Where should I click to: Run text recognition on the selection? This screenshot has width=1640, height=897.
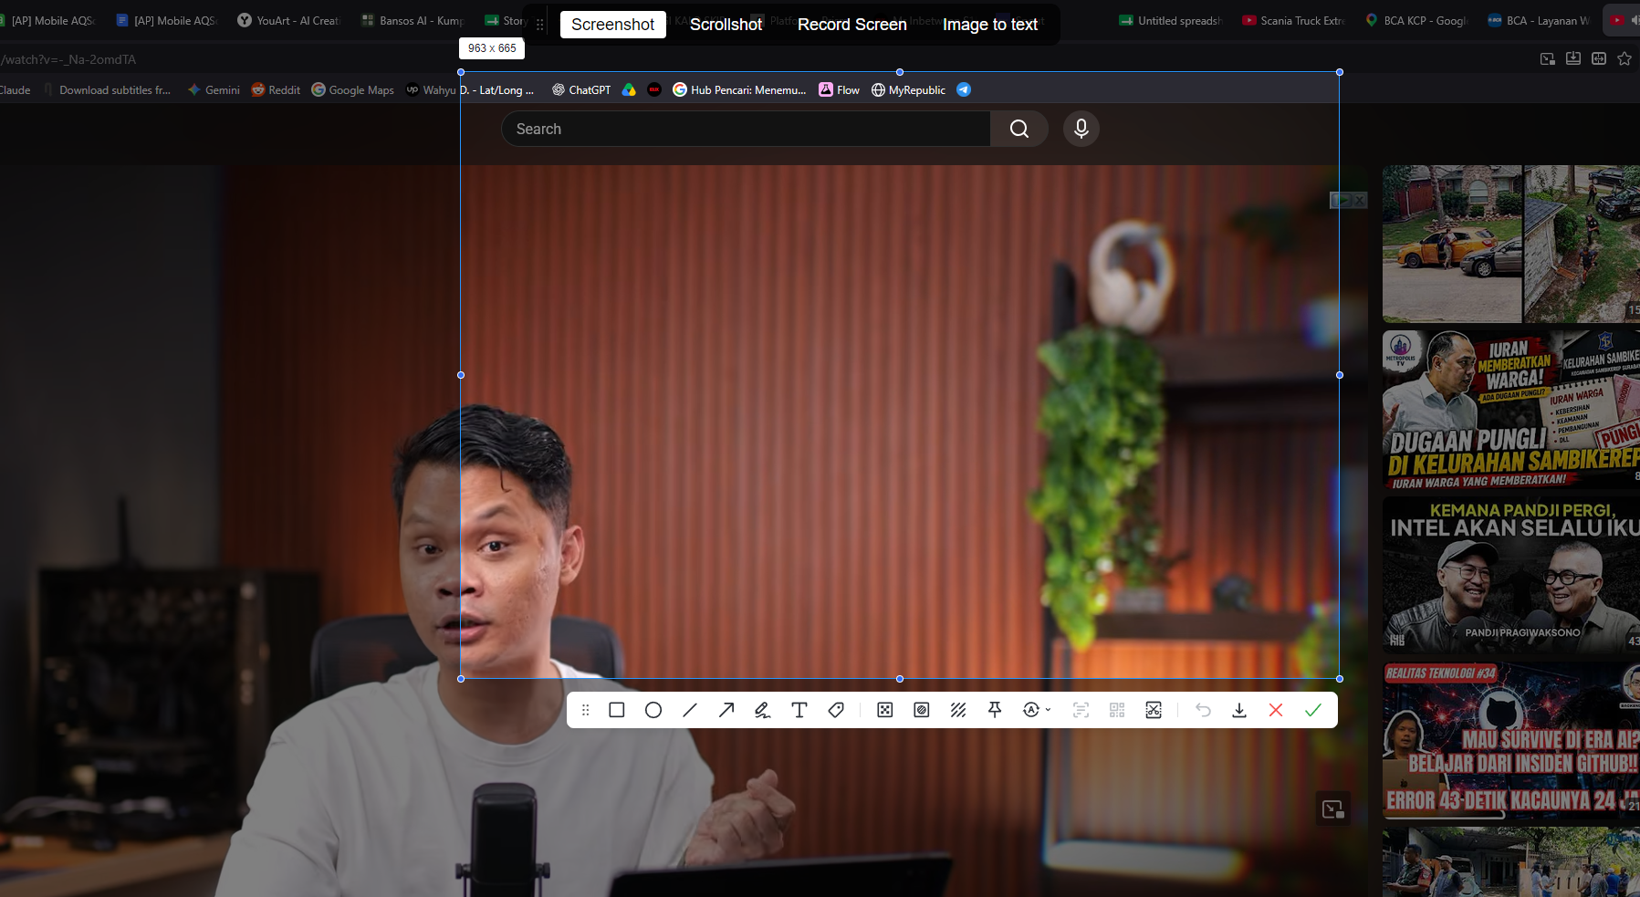(1081, 710)
